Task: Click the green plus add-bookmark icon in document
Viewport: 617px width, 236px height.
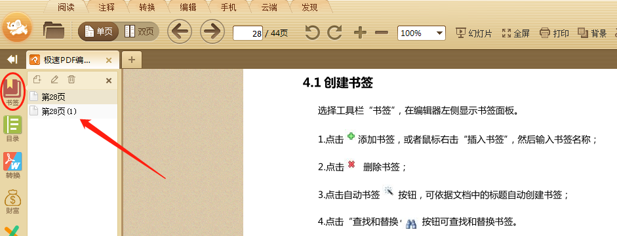Action: 351,136
